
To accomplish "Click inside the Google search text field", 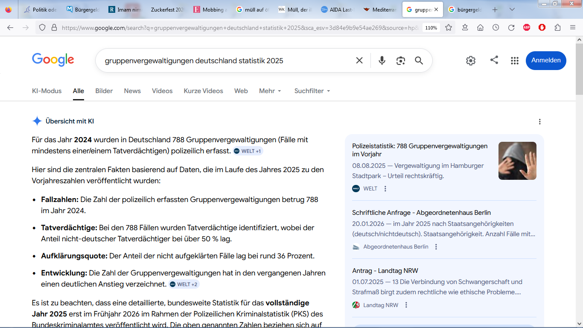I will tap(226, 61).
